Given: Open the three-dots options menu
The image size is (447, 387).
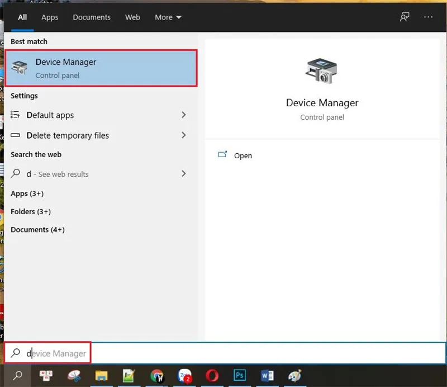Looking at the screenshot, I should pos(428,17).
